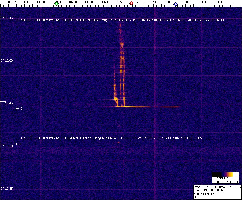Click the 07:10:45 time label
The image size is (242, 200).
[x=7, y=103]
